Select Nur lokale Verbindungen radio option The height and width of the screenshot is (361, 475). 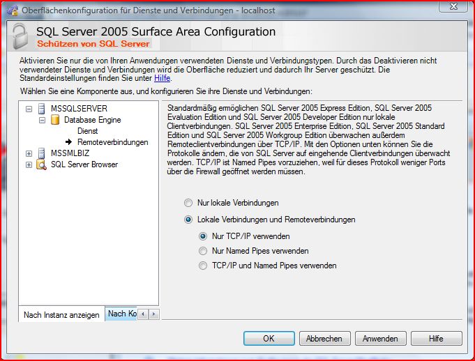point(188,203)
